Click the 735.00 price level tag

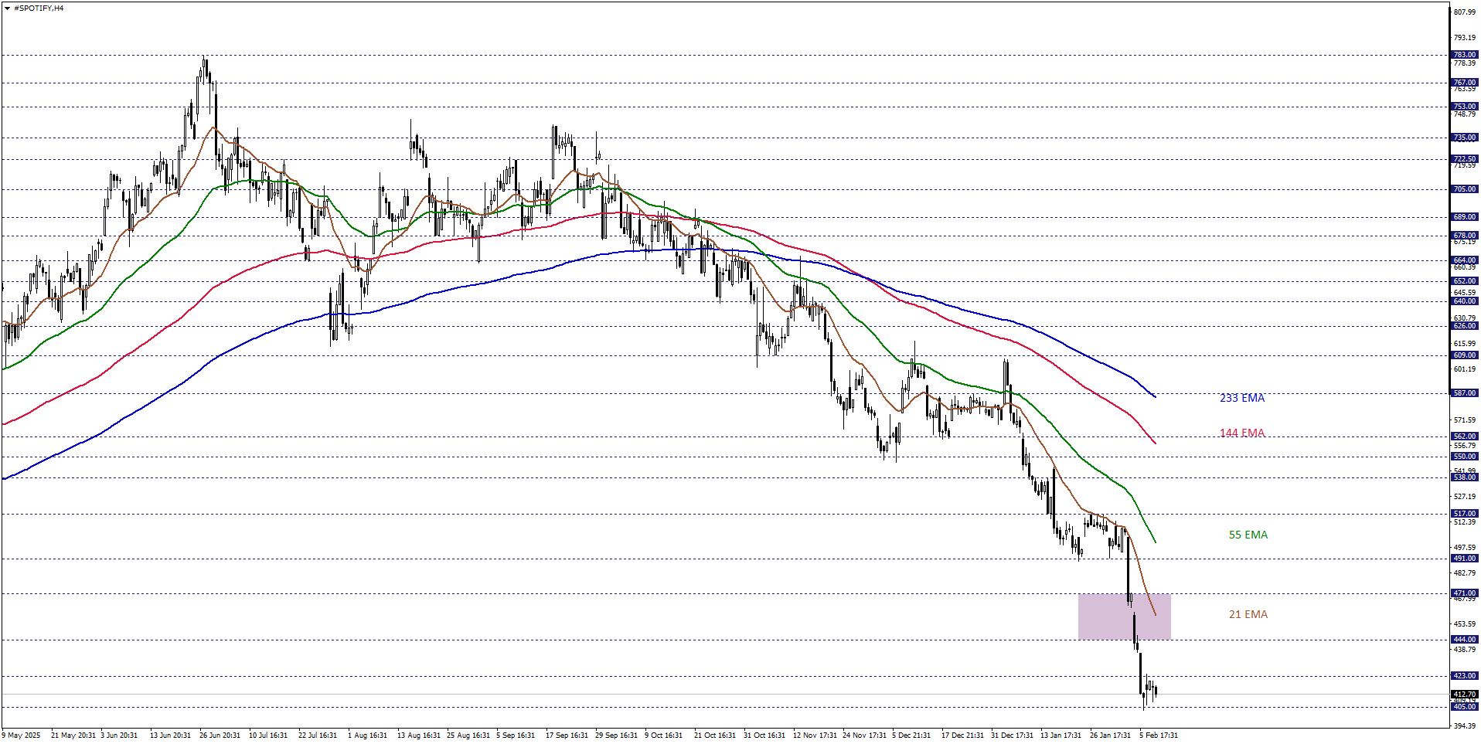pyautogui.click(x=1464, y=138)
